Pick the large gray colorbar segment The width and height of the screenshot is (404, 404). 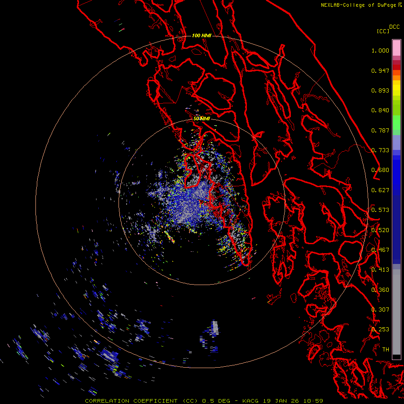pos(396,314)
